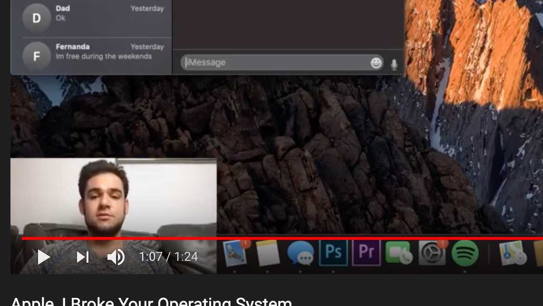The width and height of the screenshot is (543, 306).
Task: Click the microphone dictation icon in Messages
Action: click(x=394, y=64)
